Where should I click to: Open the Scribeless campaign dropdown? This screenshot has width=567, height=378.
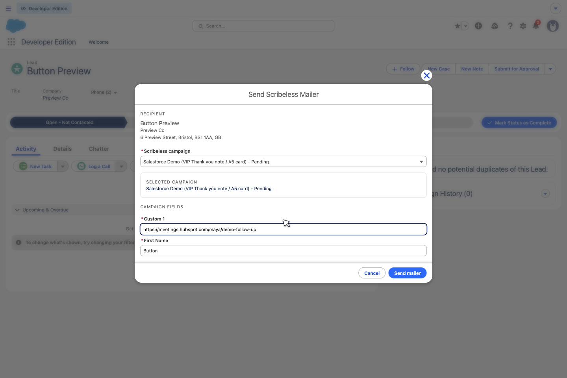click(x=283, y=161)
